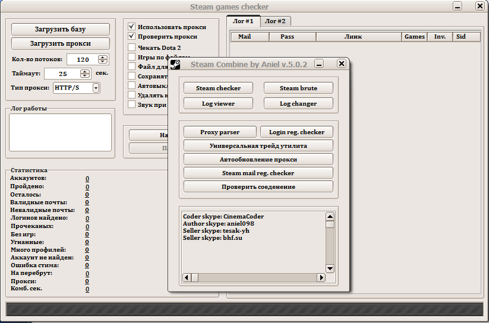Open Steam checker module
The height and width of the screenshot is (323, 489).
(x=218, y=88)
